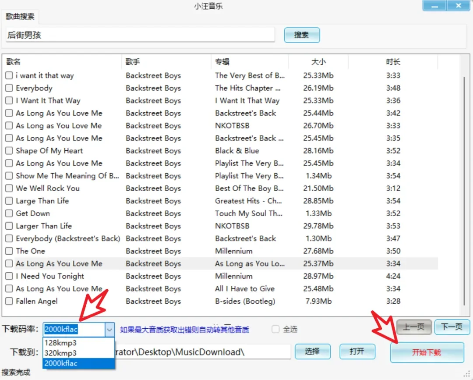
Task: Click the 21.50Mb size value
Action: 318,188
